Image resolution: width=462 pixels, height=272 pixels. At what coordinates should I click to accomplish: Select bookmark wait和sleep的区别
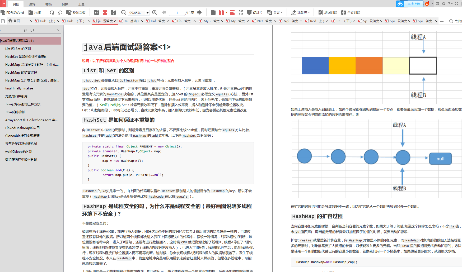coord(19,152)
